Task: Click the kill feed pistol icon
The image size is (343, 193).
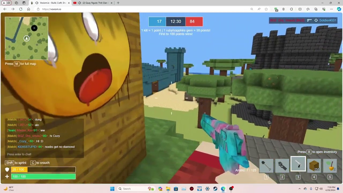Action: pos(309,20)
